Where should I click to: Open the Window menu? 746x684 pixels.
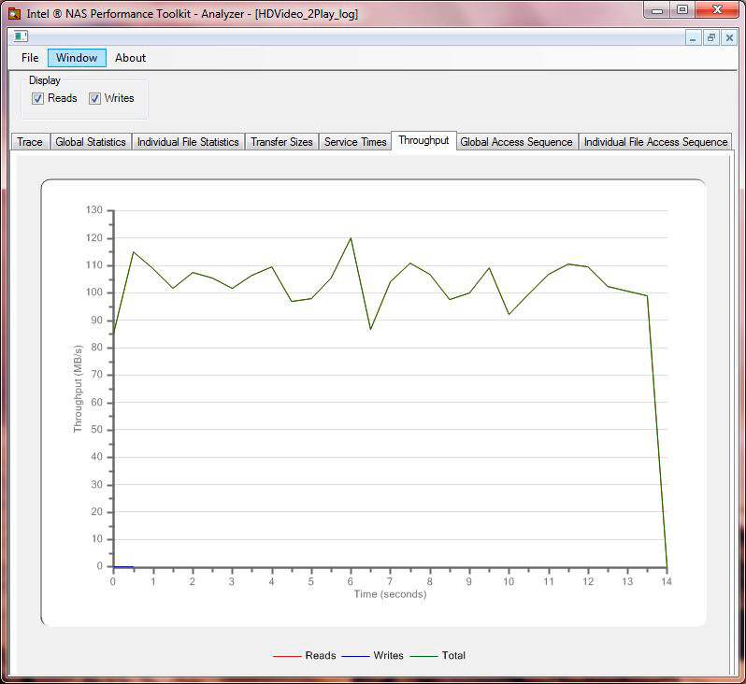pos(77,58)
